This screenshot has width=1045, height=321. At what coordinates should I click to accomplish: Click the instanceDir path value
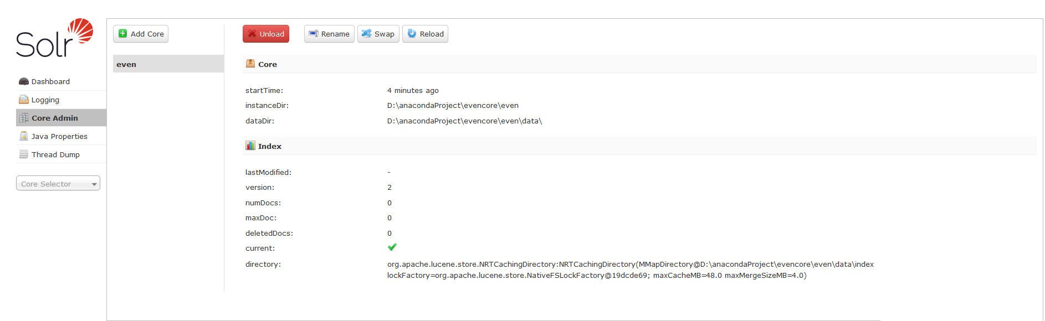[x=453, y=105]
